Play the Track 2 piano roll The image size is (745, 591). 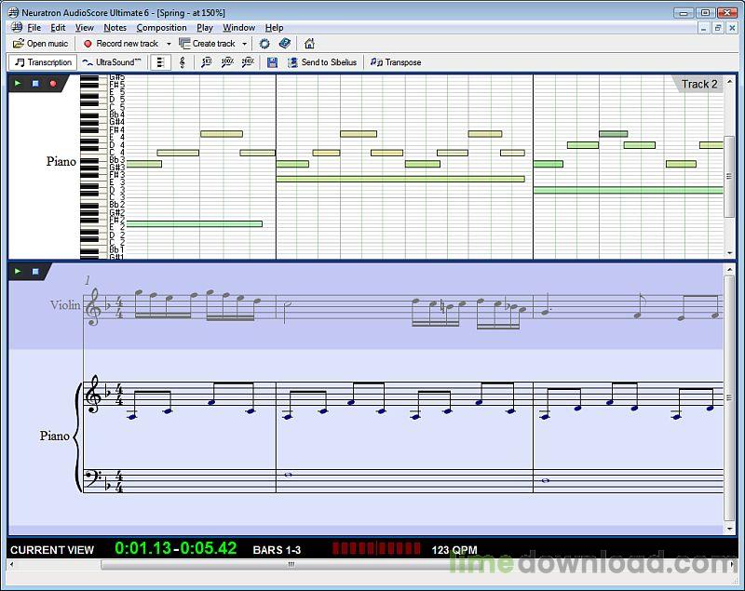click(18, 84)
